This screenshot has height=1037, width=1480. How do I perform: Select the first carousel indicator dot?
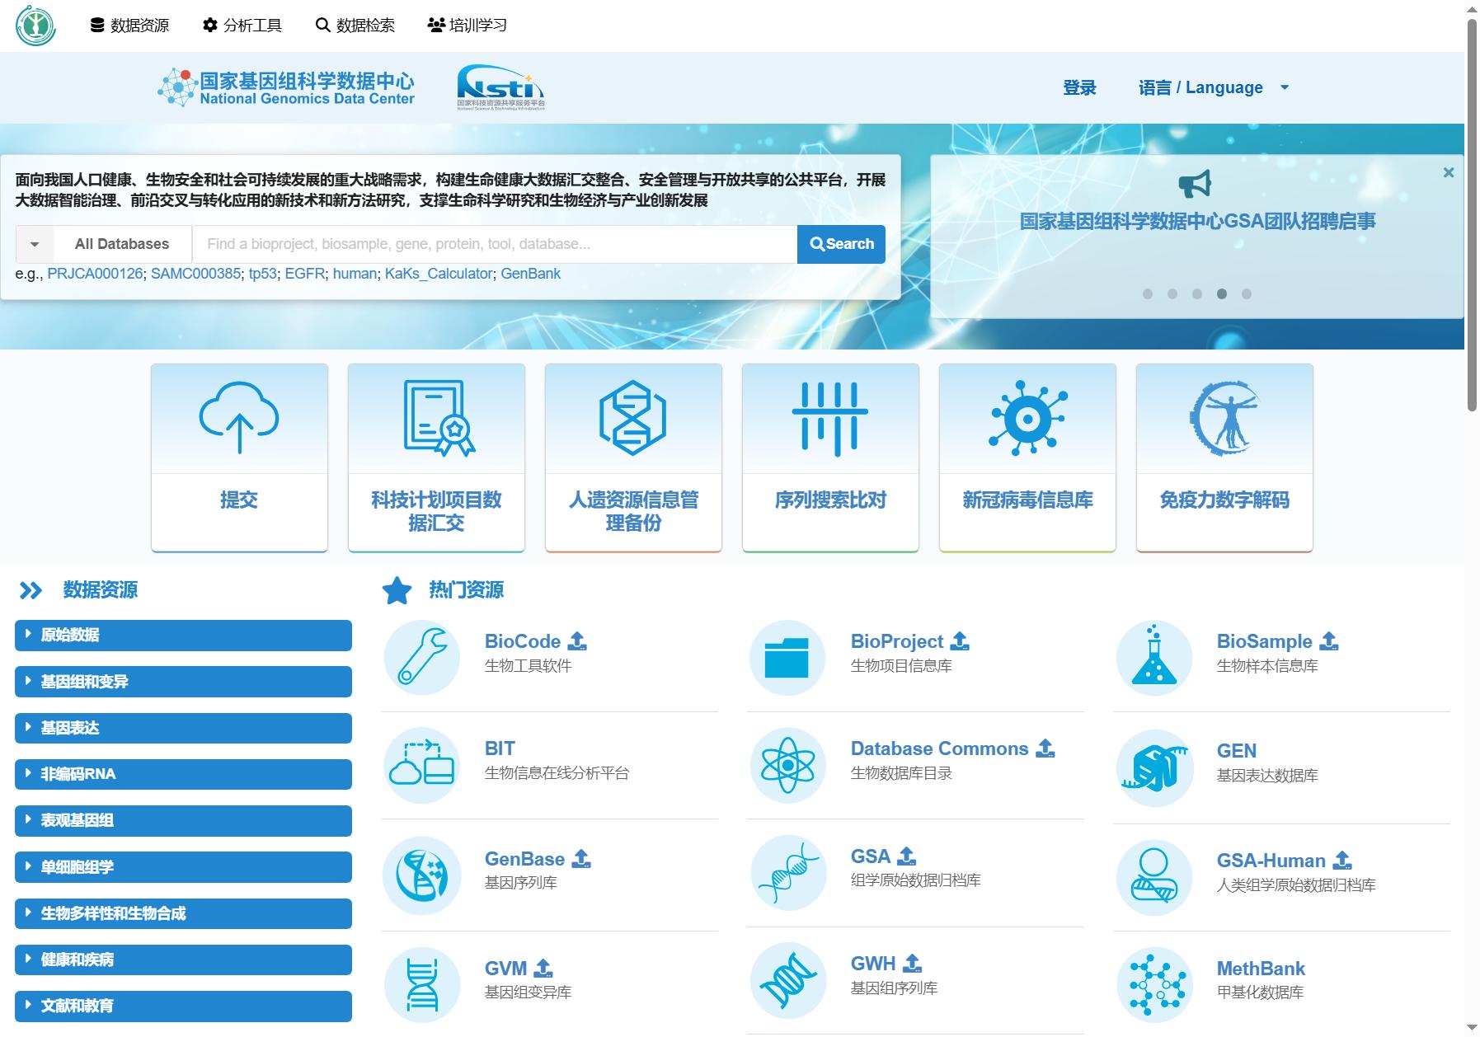pyautogui.click(x=1147, y=293)
